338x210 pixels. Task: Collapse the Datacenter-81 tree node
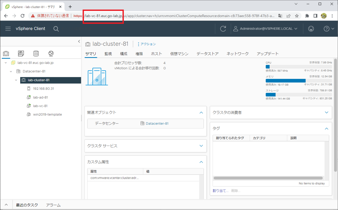coord(11,71)
